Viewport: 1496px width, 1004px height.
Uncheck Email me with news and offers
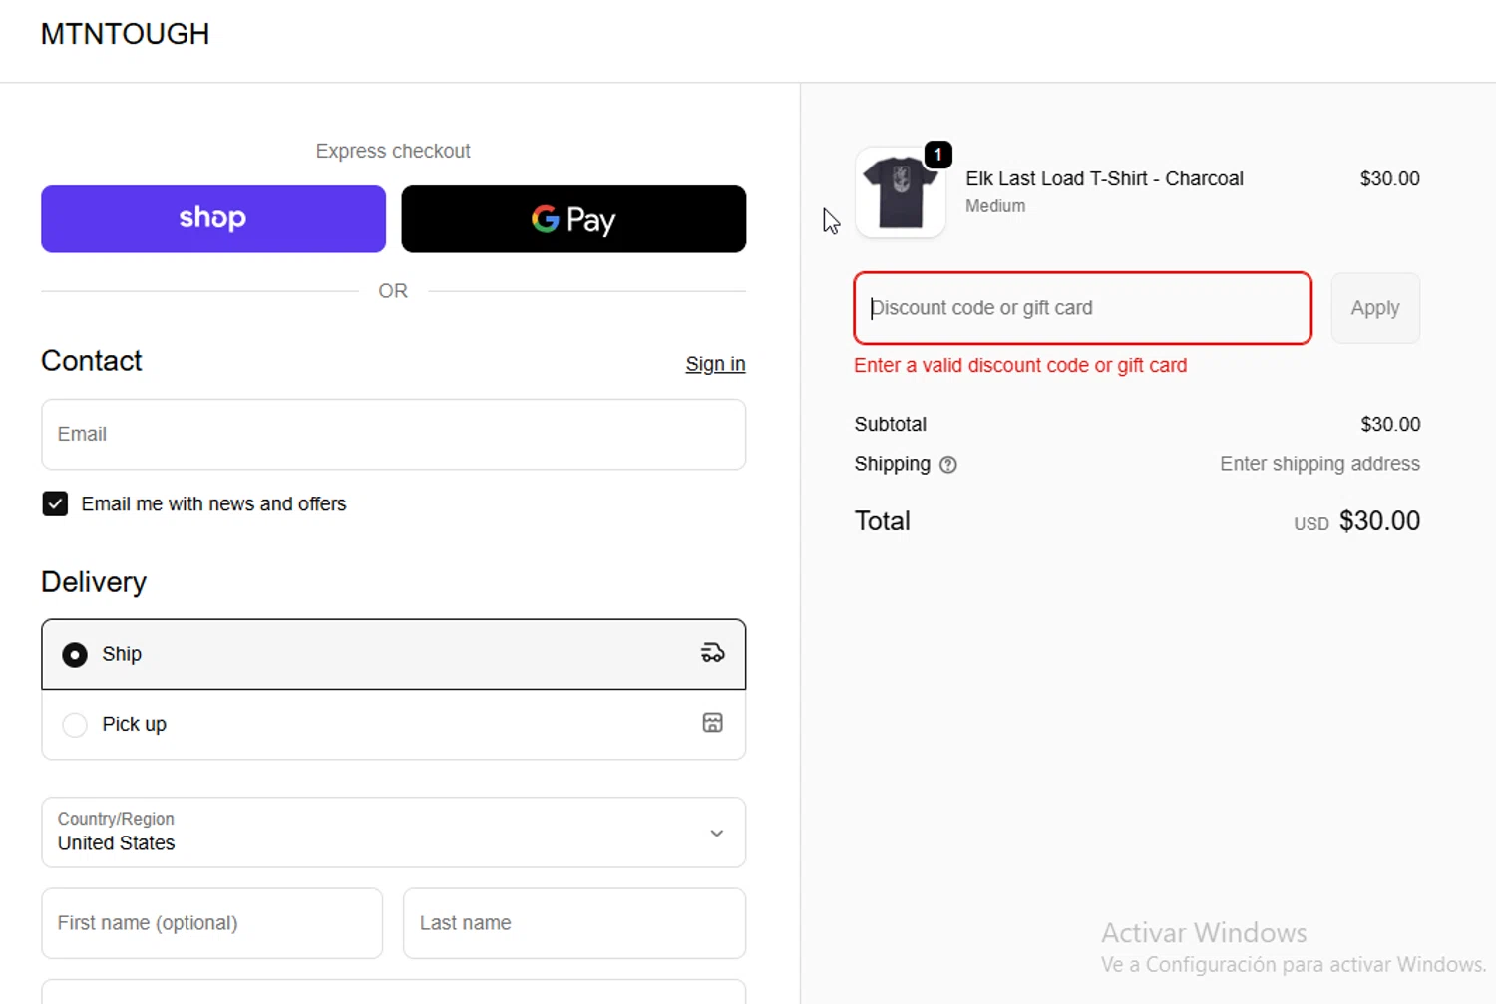pos(56,503)
